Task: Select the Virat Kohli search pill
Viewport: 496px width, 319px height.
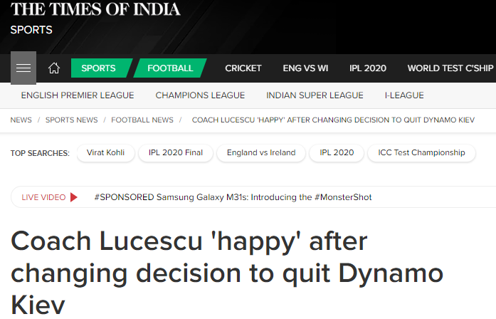Action: point(105,153)
